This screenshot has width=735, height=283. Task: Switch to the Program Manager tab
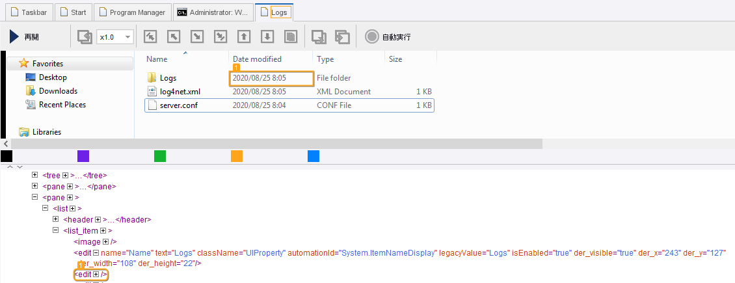click(134, 12)
